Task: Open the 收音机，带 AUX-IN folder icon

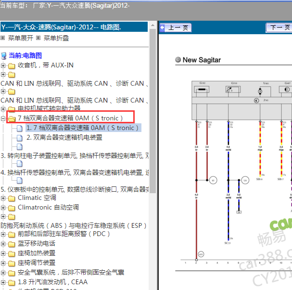Action: [12, 66]
